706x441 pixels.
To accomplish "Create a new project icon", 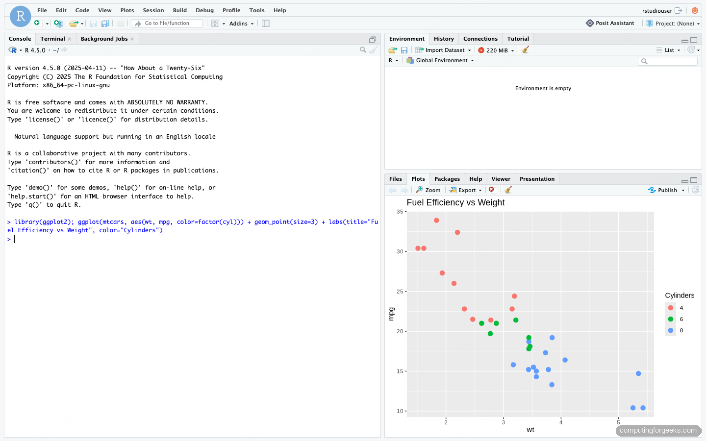I will tap(58, 23).
